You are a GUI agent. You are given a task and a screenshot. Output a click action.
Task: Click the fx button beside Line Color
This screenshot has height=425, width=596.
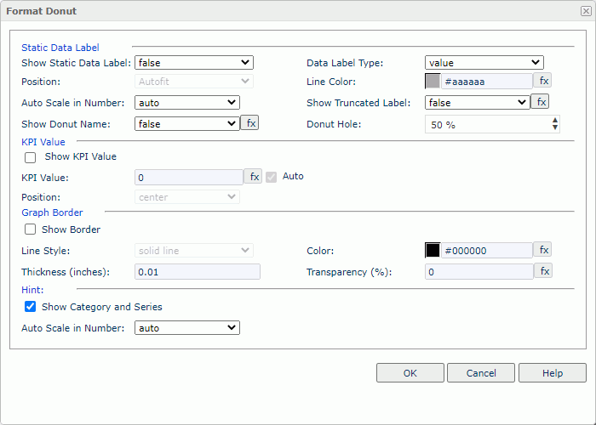coord(543,81)
